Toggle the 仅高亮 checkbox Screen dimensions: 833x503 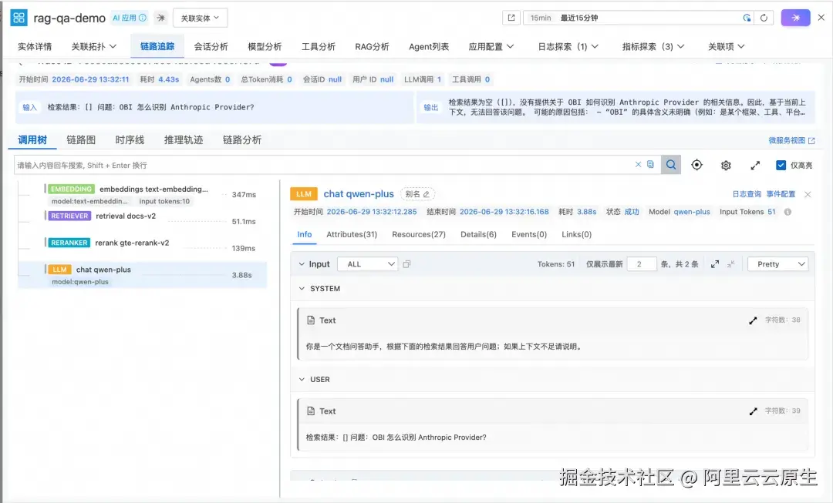[781, 165]
